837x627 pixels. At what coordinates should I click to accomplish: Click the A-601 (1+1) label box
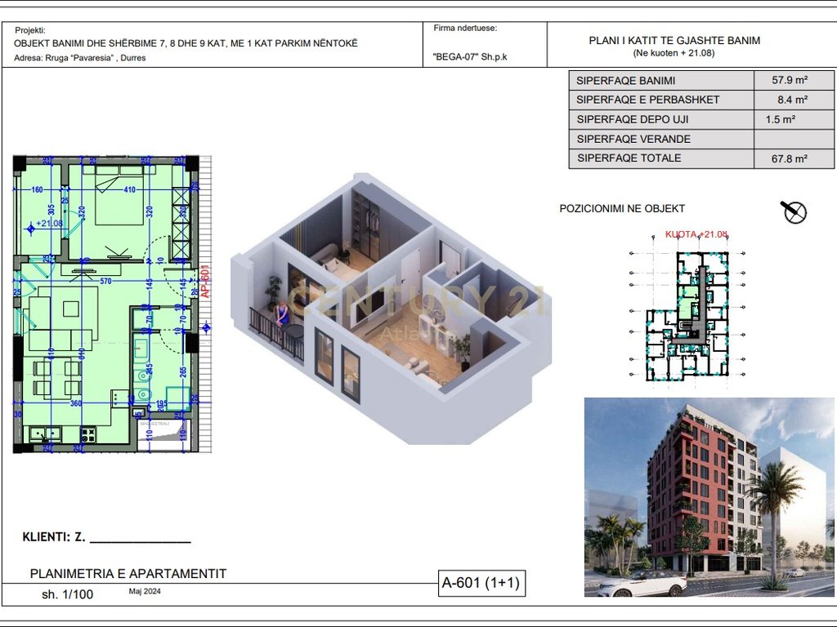[x=480, y=583]
